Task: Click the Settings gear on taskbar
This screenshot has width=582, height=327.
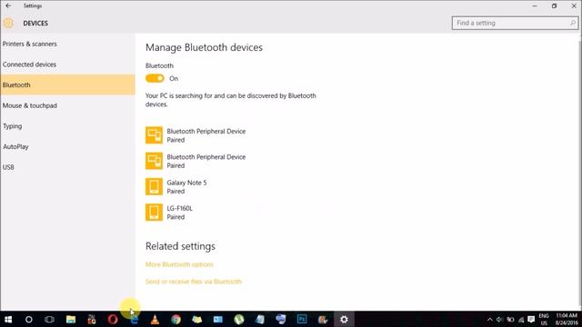Action: click(x=344, y=319)
